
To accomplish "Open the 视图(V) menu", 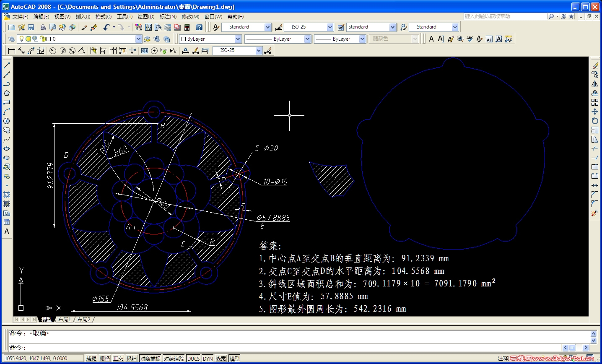I will point(62,17).
